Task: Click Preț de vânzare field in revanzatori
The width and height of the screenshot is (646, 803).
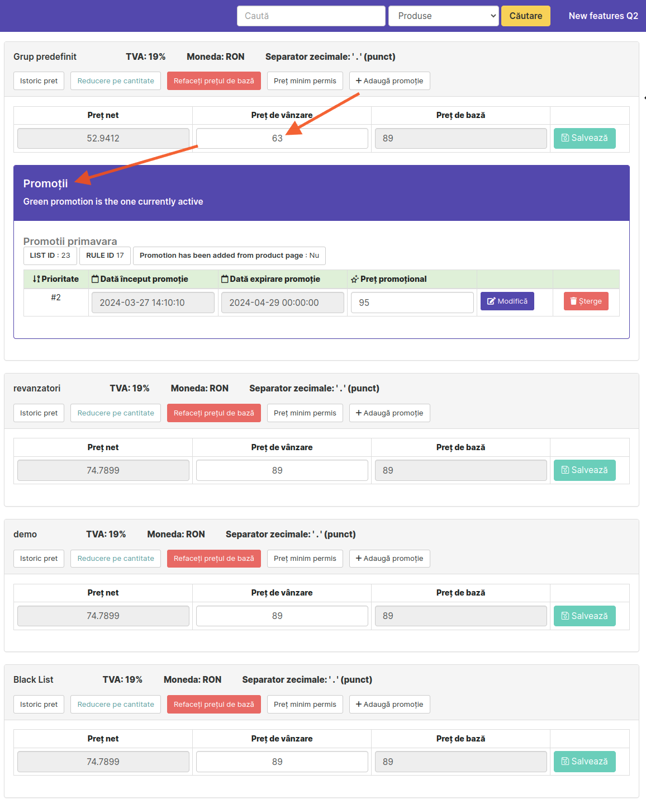Action: (282, 470)
